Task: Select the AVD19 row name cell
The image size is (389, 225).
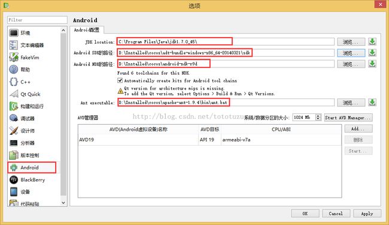Action: tap(138, 140)
